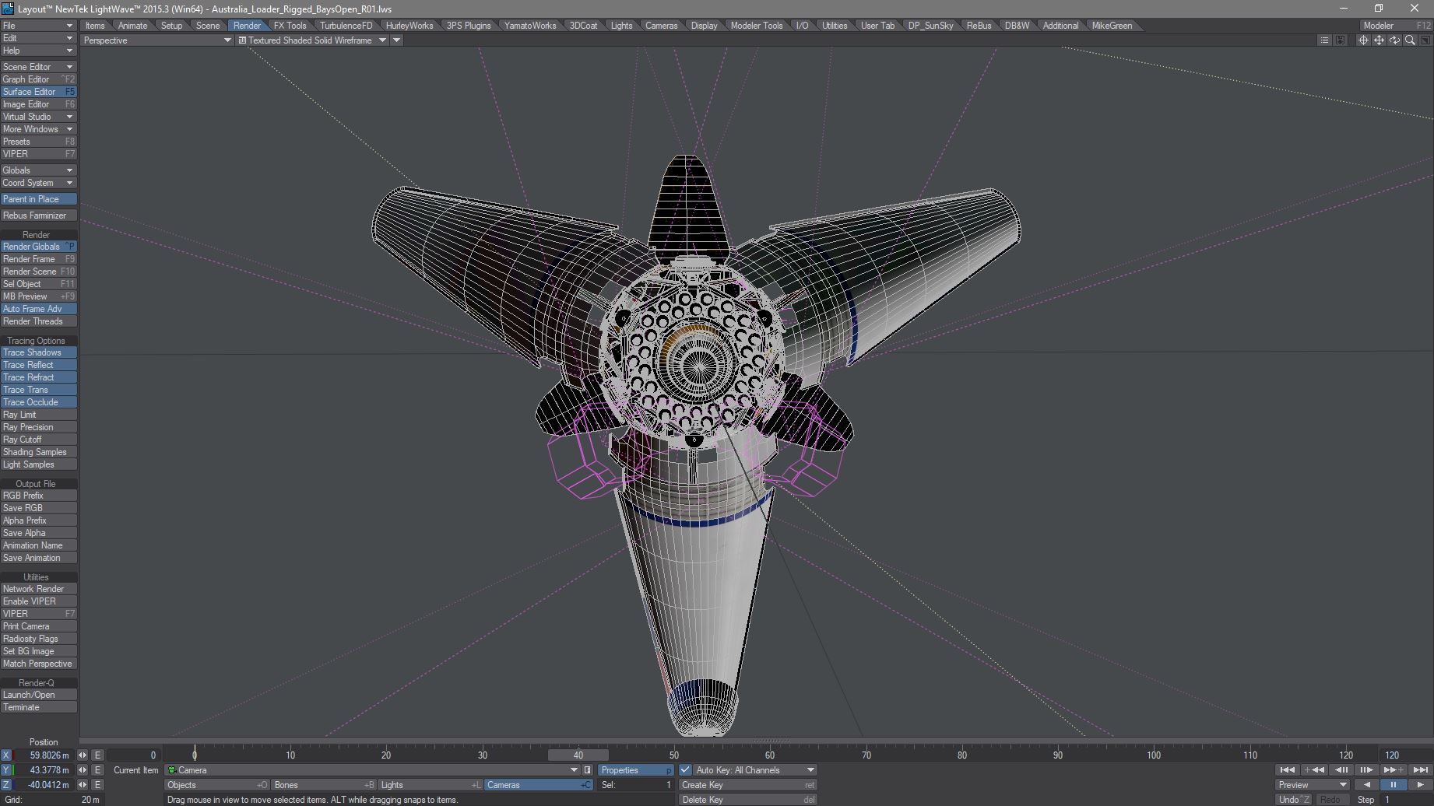The image size is (1434, 806).
Task: Click the viewport pan move icon
Action: 1379,40
